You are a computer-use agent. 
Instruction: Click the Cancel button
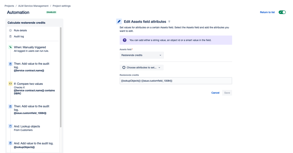[215, 93]
